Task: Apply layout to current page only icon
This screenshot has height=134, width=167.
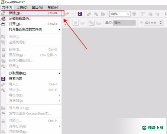Action: point(99,23)
